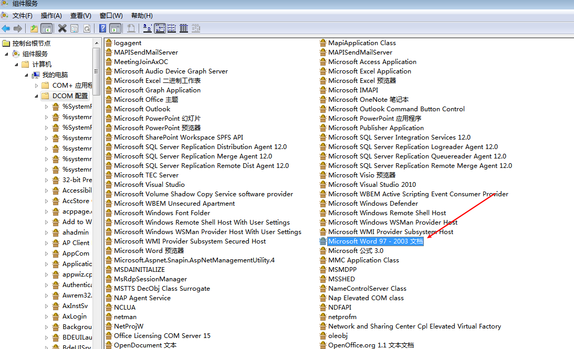Image resolution: width=574 pixels, height=349 pixels.
Task: Click the Properties toolbar icon
Action: [x=74, y=28]
